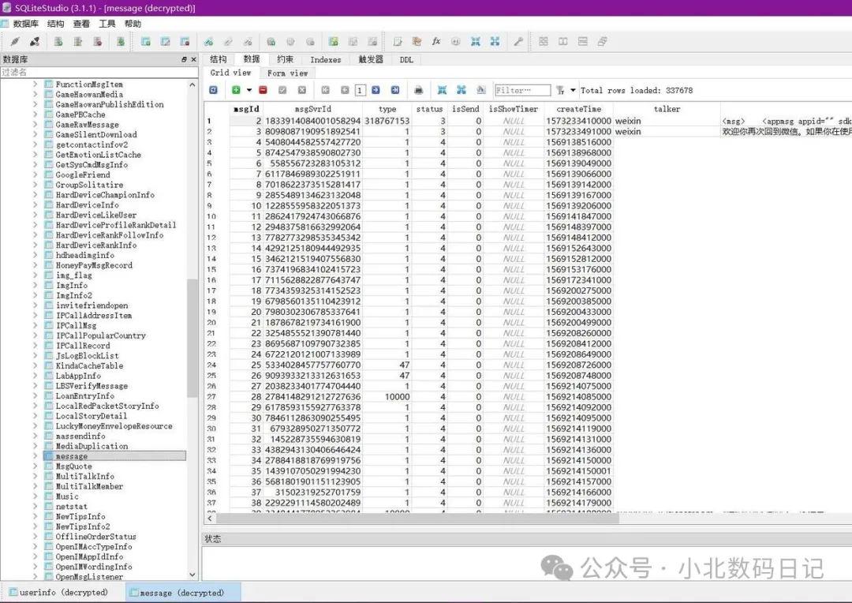Click the talker column header
This screenshot has width=852, height=603.
click(667, 109)
